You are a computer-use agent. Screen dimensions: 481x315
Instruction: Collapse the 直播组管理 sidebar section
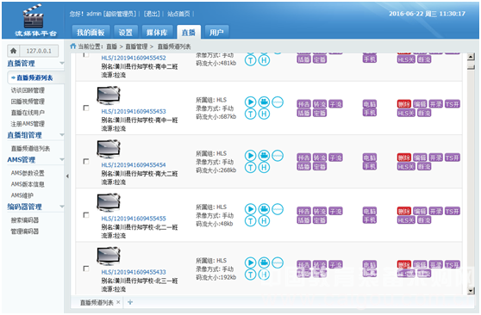tap(62, 135)
